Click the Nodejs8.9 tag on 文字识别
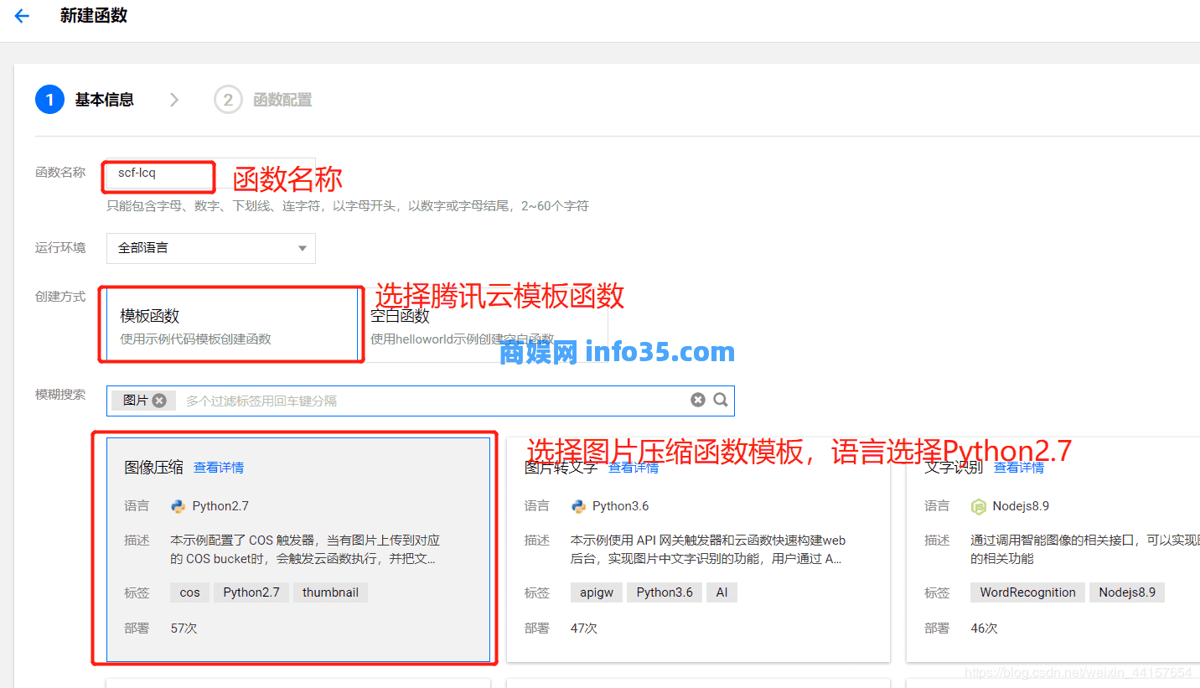 (1127, 592)
